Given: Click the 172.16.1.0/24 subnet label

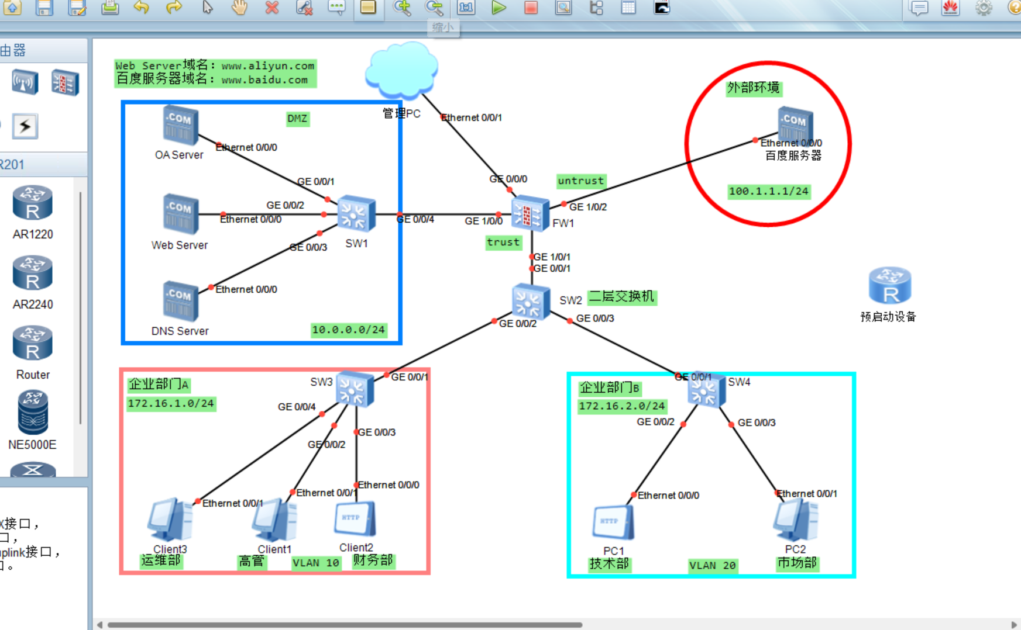Looking at the screenshot, I should (x=171, y=403).
